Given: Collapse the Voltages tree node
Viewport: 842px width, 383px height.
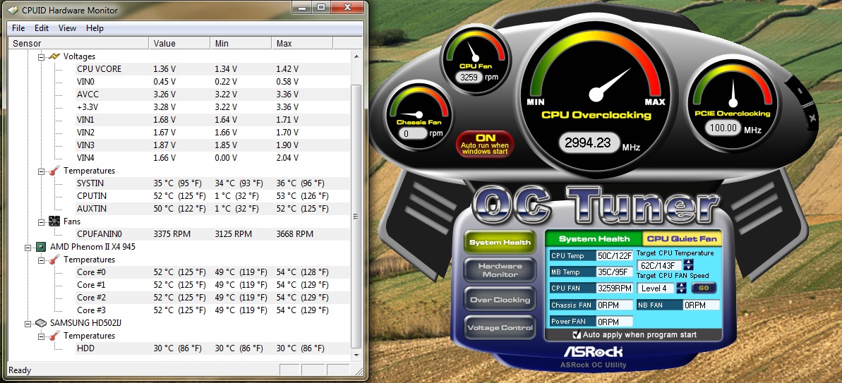Looking at the screenshot, I should click(42, 56).
